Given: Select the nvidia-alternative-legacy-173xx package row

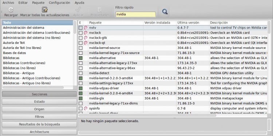Looking at the screenshot, I should tap(173, 63).
